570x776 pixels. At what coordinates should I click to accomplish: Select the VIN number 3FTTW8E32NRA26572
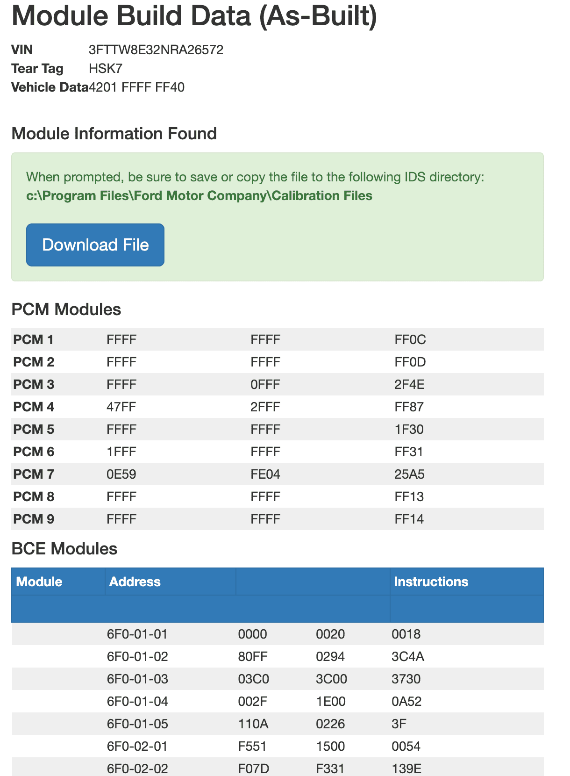point(156,50)
